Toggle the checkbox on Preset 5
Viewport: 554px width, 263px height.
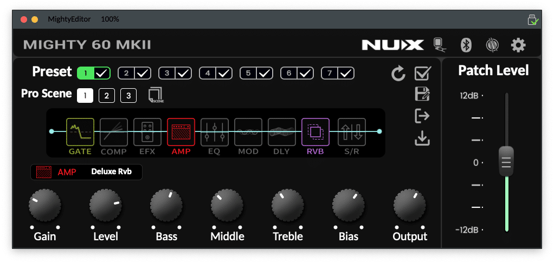tap(265, 73)
